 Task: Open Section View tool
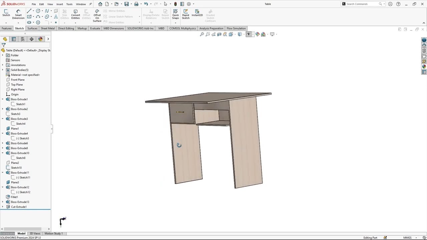click(219, 34)
